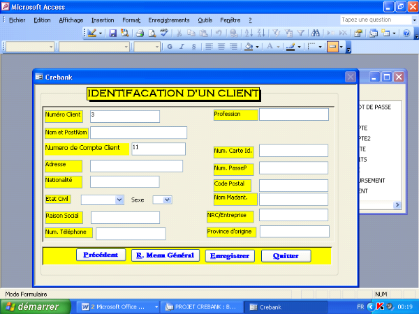Toggle italic (I) formatting button
This screenshot has width=419, height=314.
pos(182,47)
